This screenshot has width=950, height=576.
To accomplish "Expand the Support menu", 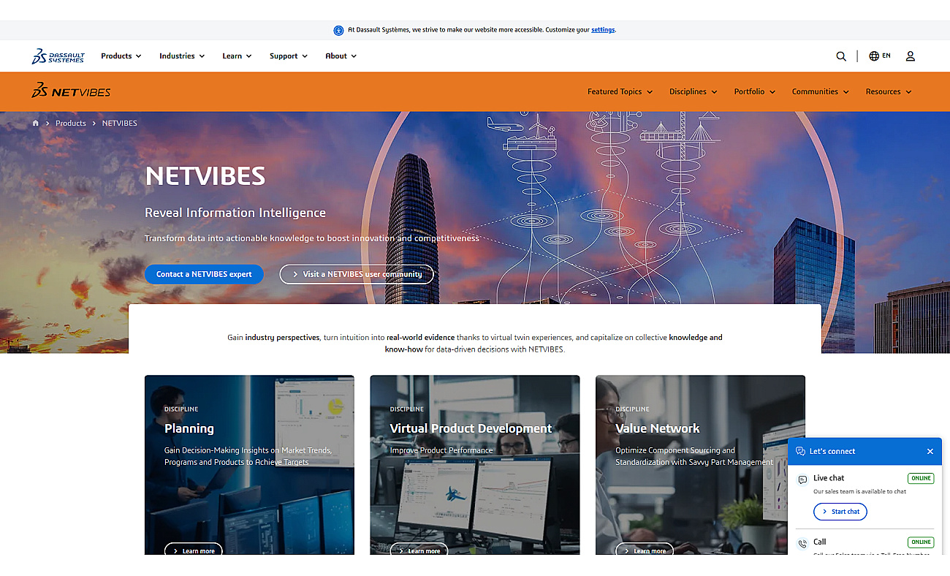I will coord(289,56).
